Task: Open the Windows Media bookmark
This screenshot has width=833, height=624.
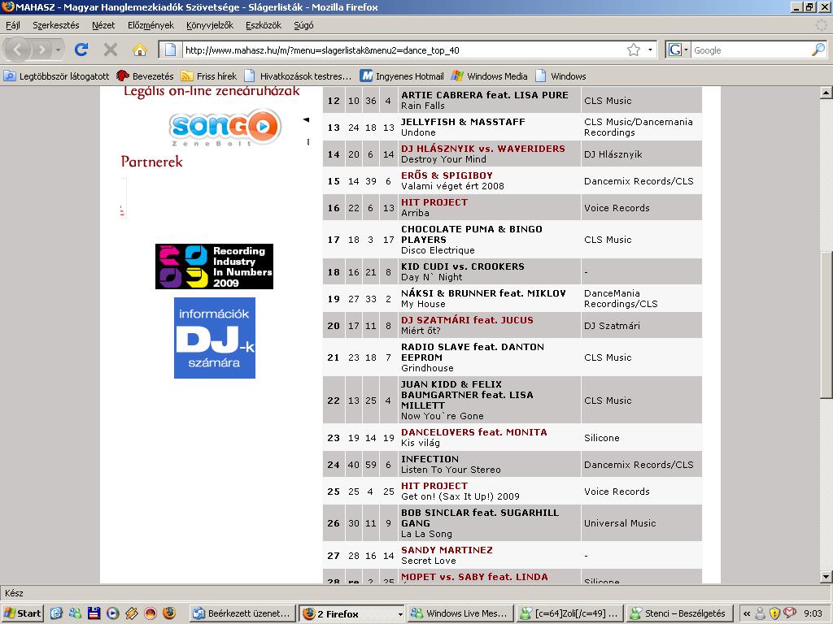Action: pos(489,76)
